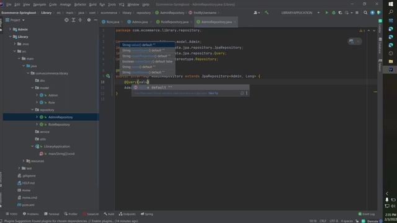Choose 'boolean nativeQuery() default false' completion item
This screenshot has height=223, width=397.
click(148, 61)
